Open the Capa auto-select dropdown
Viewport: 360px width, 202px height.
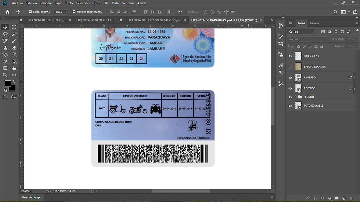click(61, 12)
